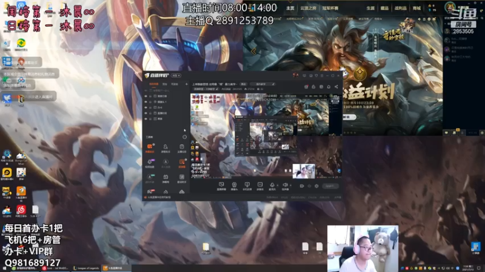
Task: Click the phone screen-cast icon in the bottom toolbar
Action: point(247,186)
